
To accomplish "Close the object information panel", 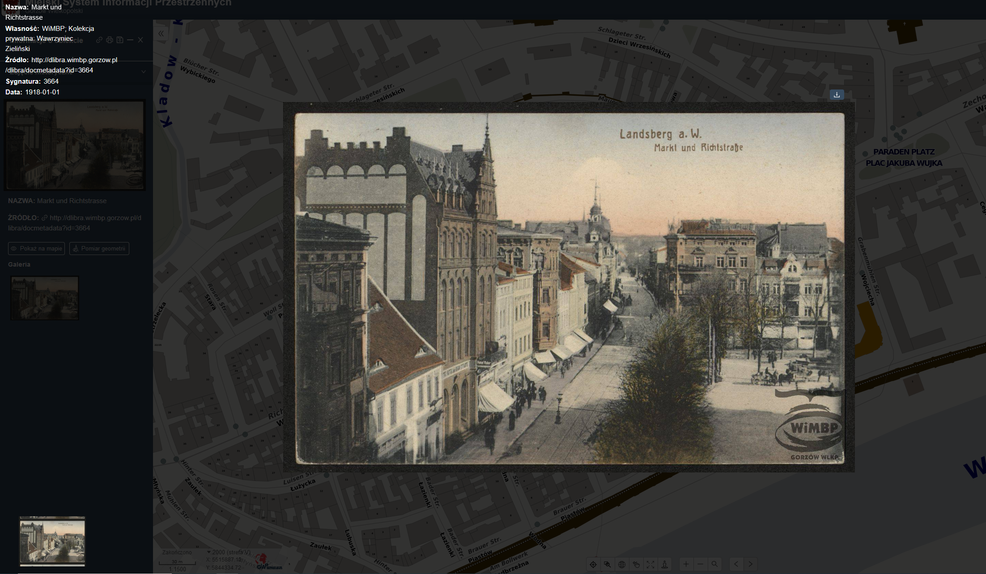I will pyautogui.click(x=140, y=40).
